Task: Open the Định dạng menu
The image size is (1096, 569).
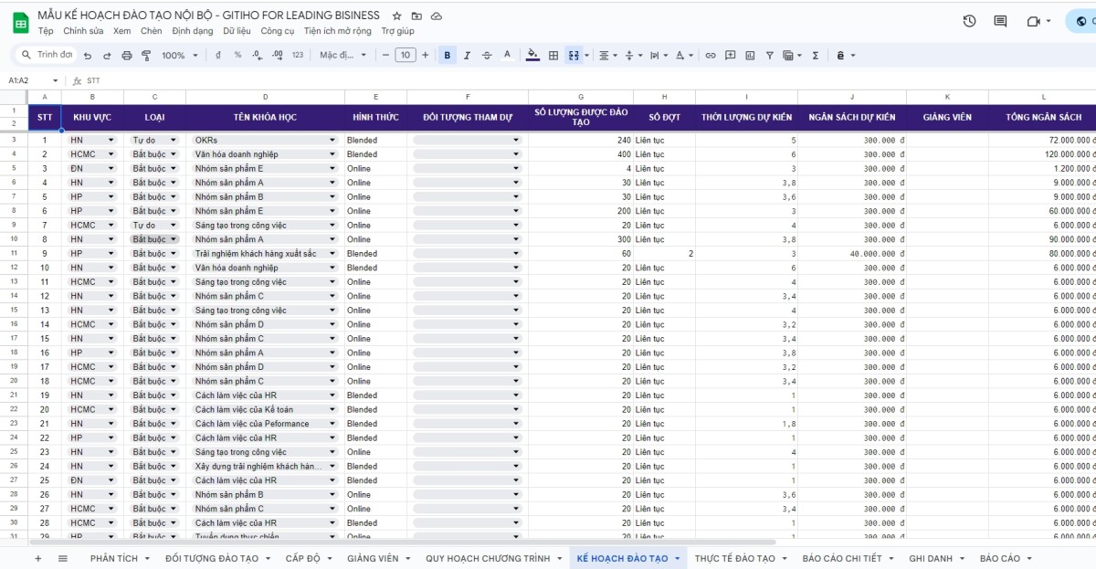Action: coord(192,31)
